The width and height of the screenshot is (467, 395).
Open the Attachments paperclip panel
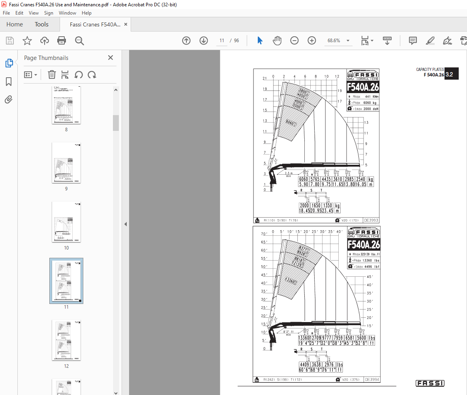(x=9, y=99)
